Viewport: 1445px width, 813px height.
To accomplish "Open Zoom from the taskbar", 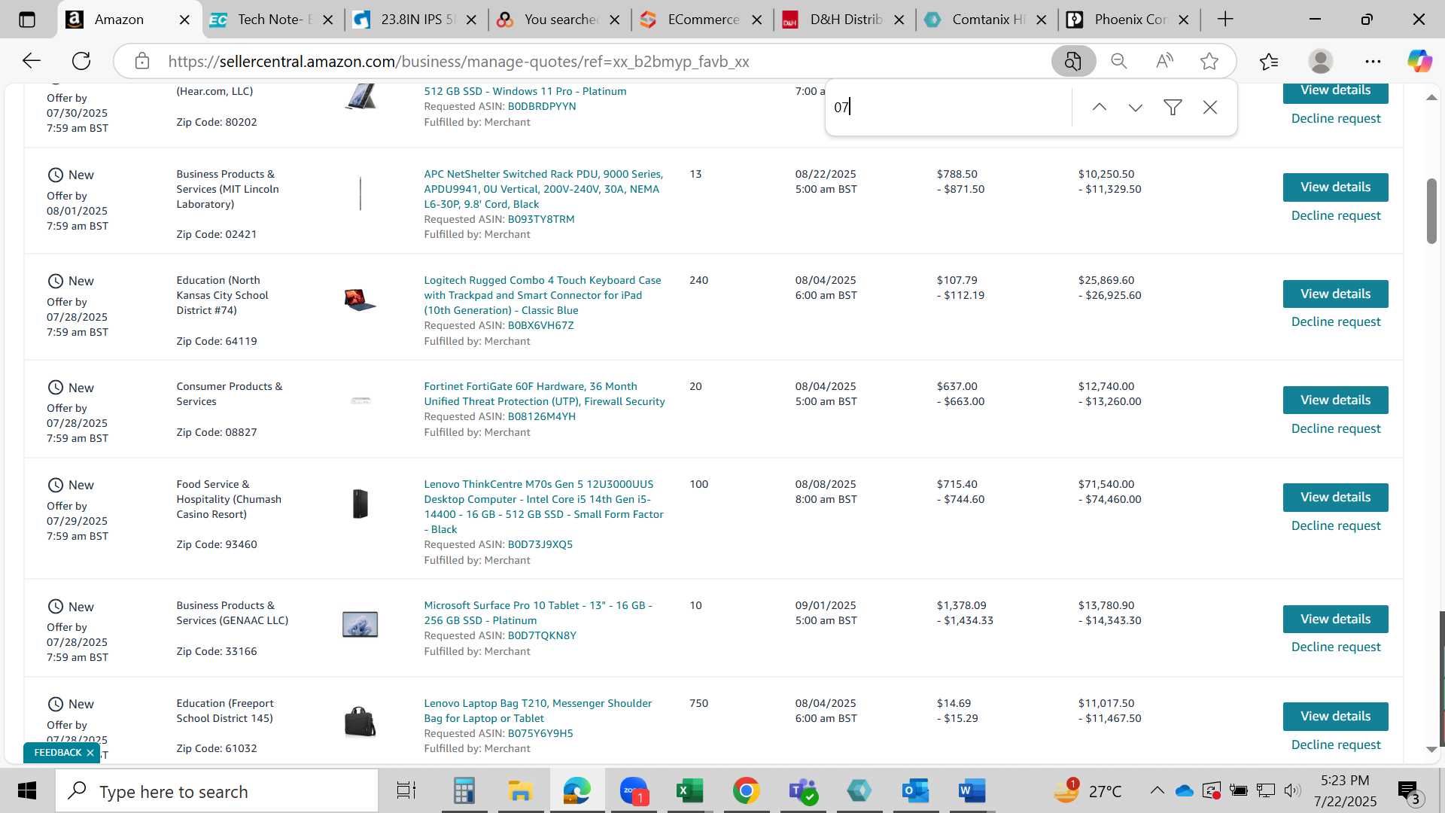I will tap(634, 791).
